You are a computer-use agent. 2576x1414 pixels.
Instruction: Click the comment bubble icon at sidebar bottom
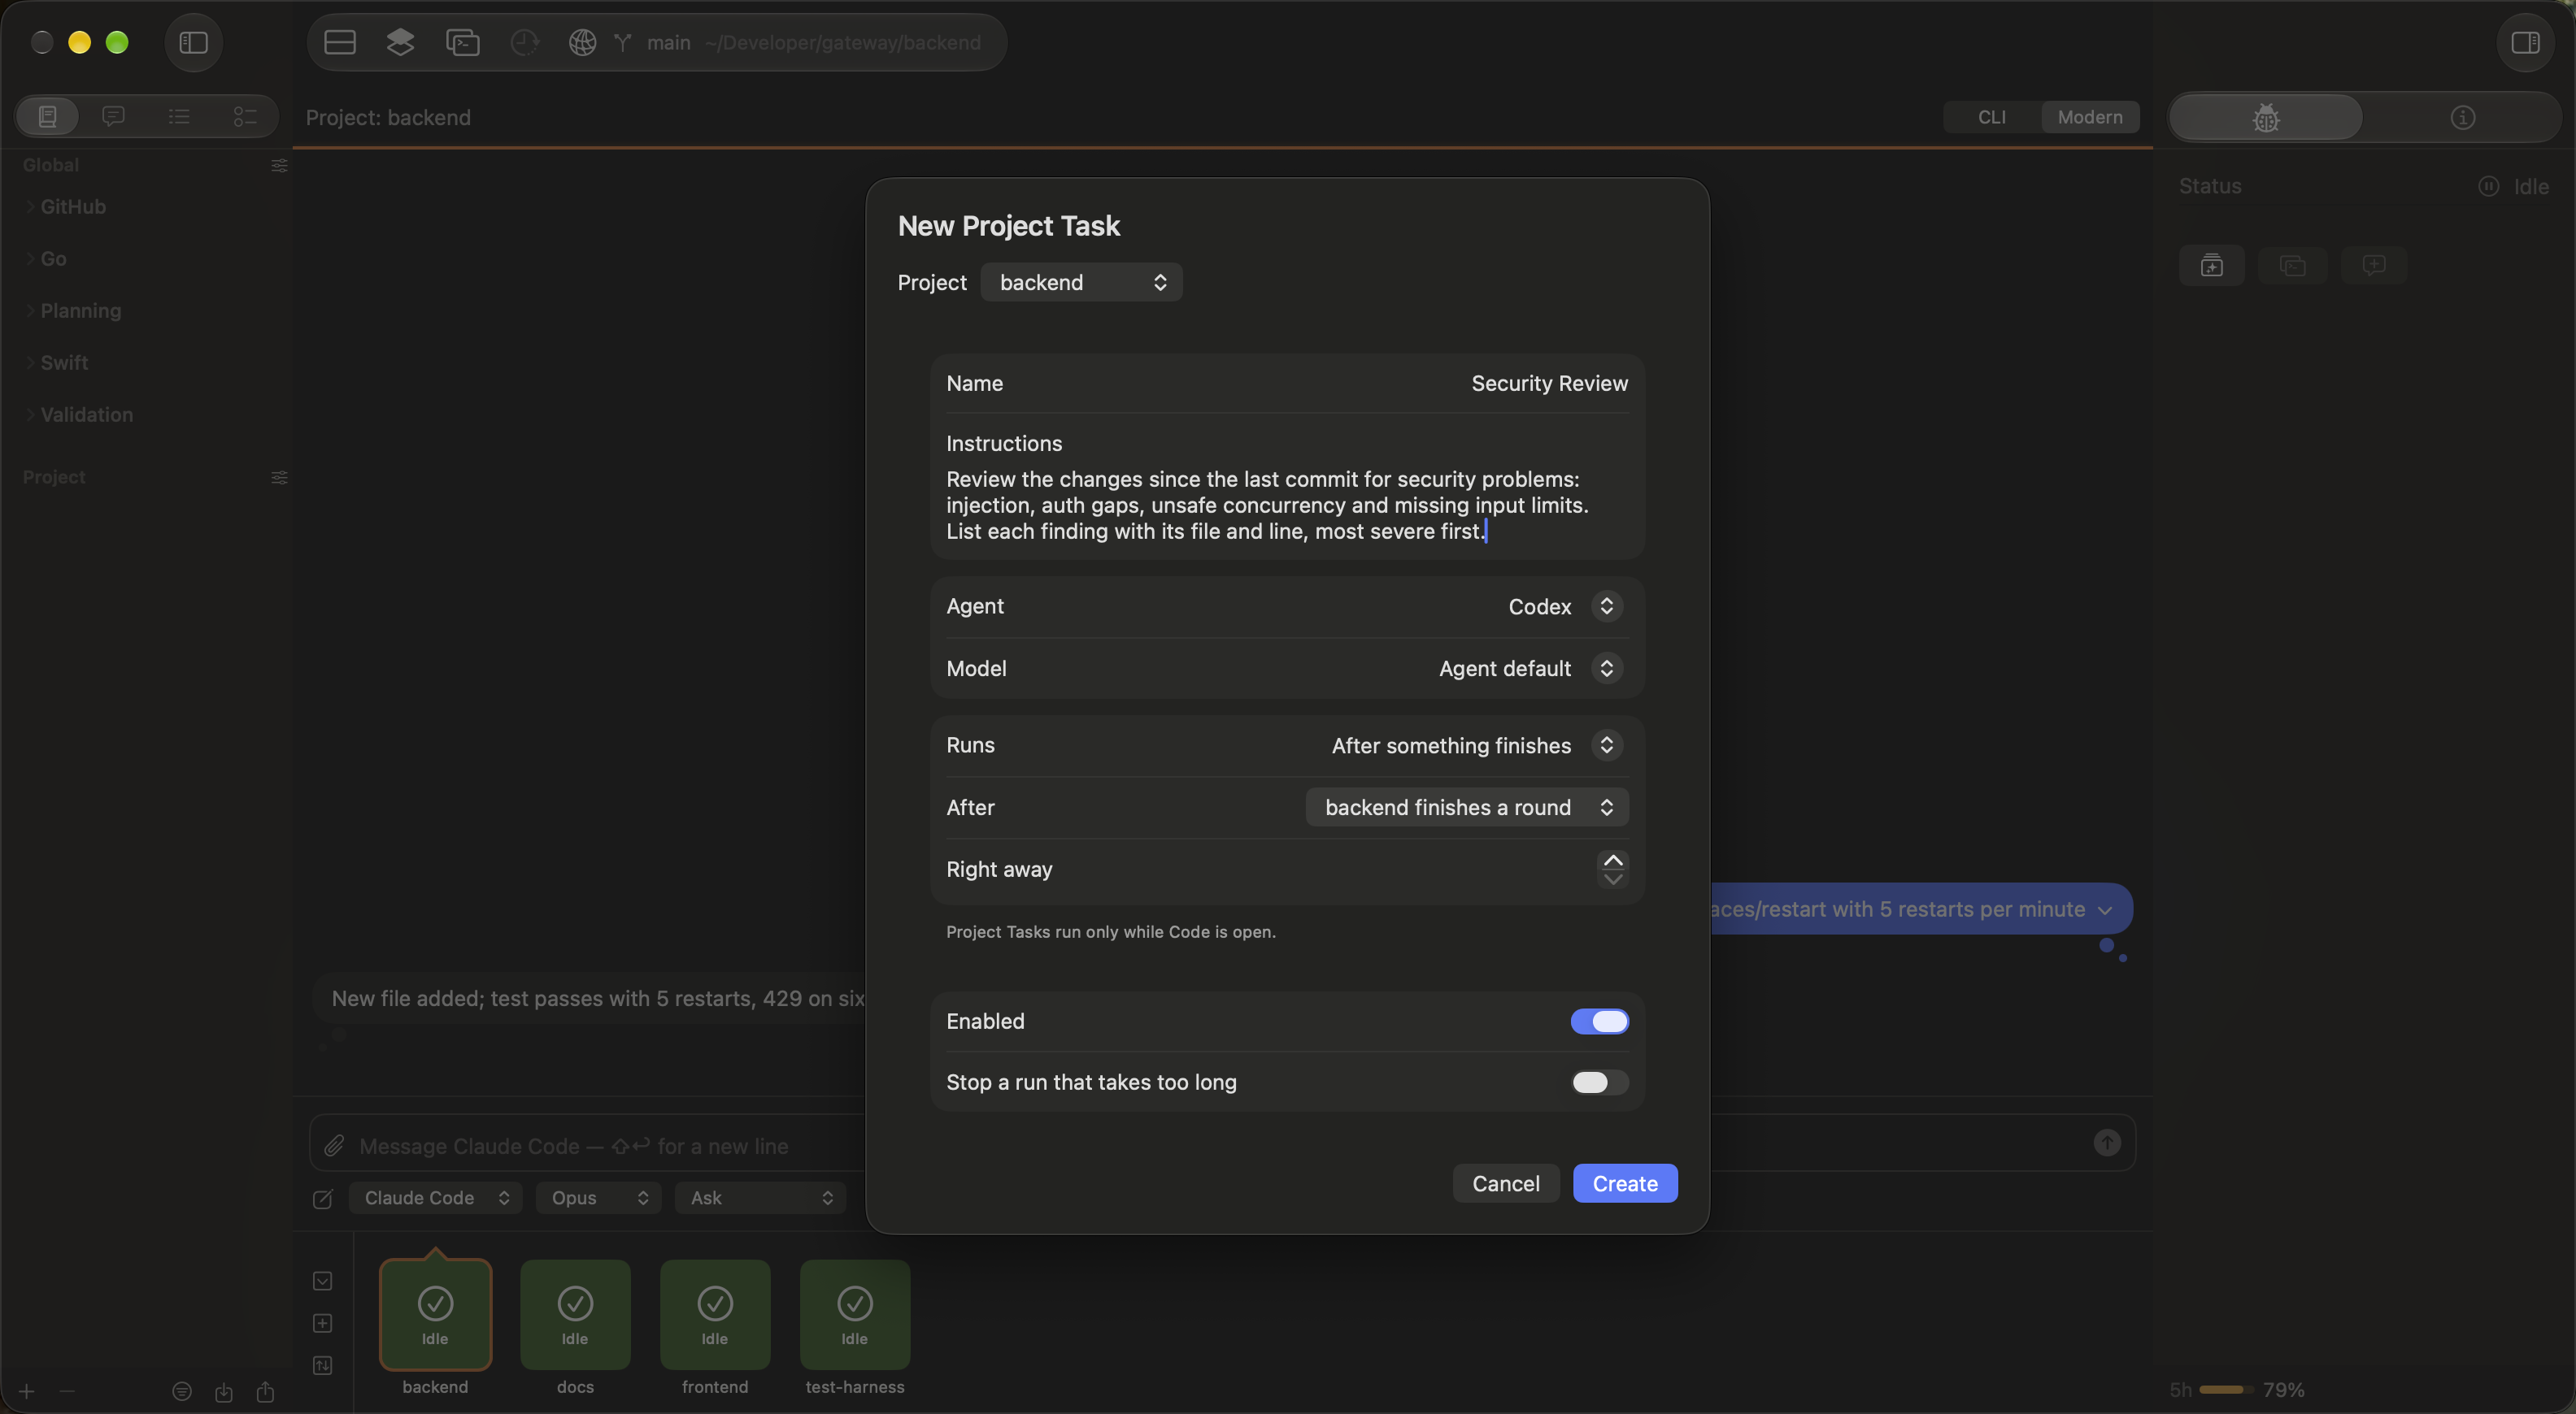click(182, 1391)
